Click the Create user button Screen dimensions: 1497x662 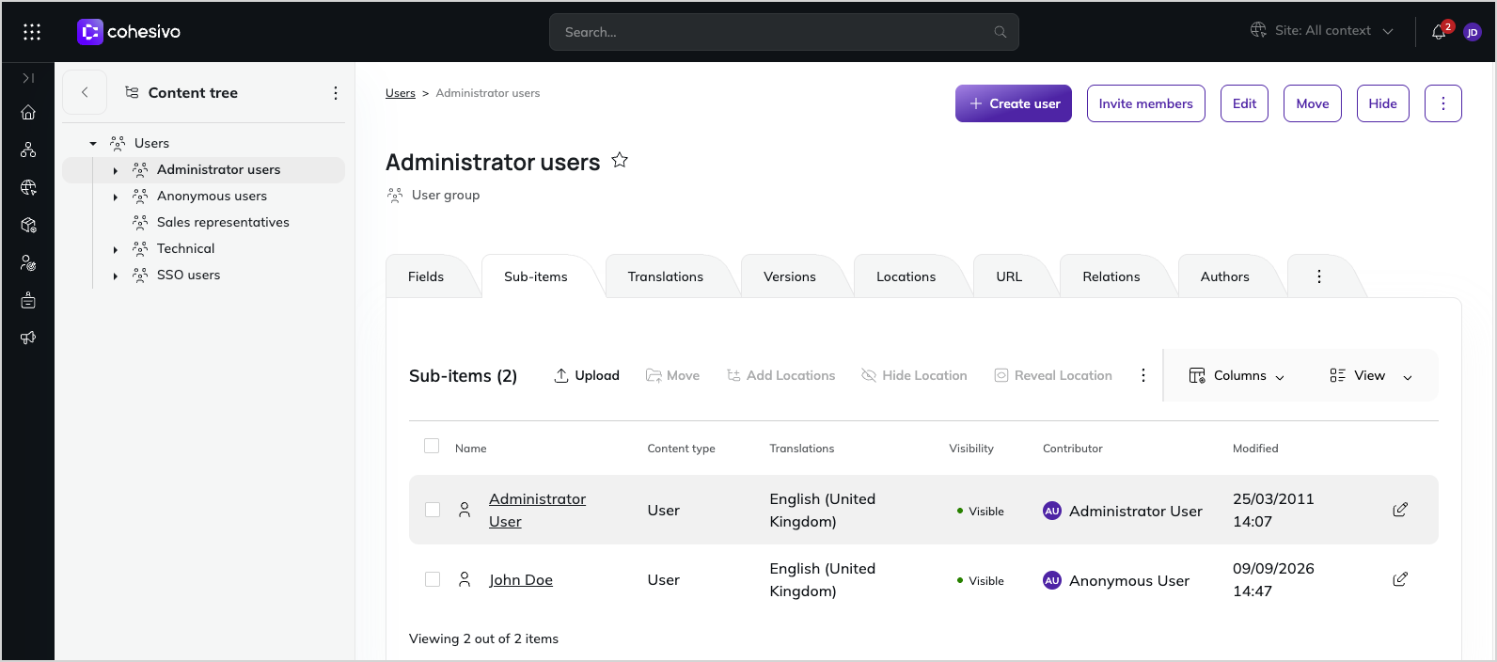pos(1014,103)
